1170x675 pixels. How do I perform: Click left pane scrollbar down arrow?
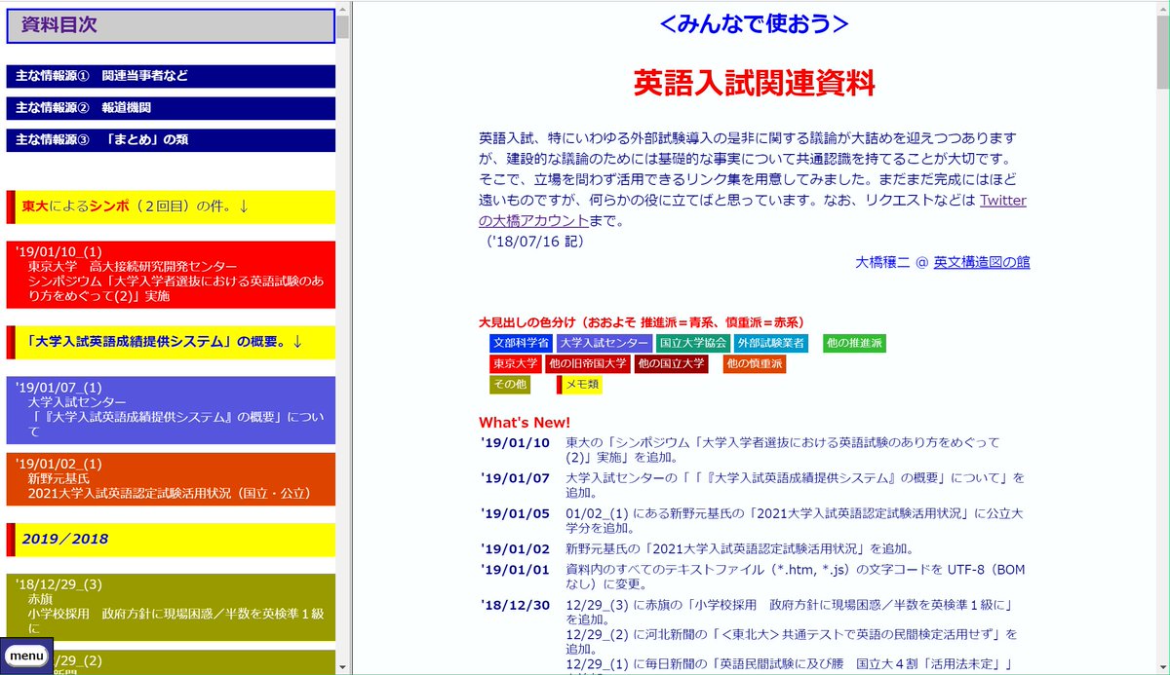(x=343, y=667)
